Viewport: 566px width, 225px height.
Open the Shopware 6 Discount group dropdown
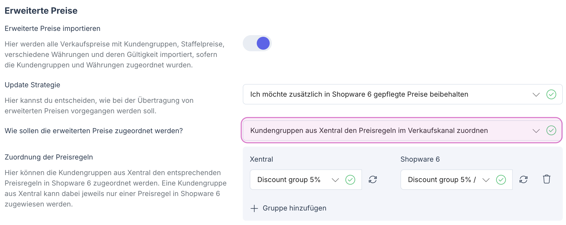[x=441, y=180]
